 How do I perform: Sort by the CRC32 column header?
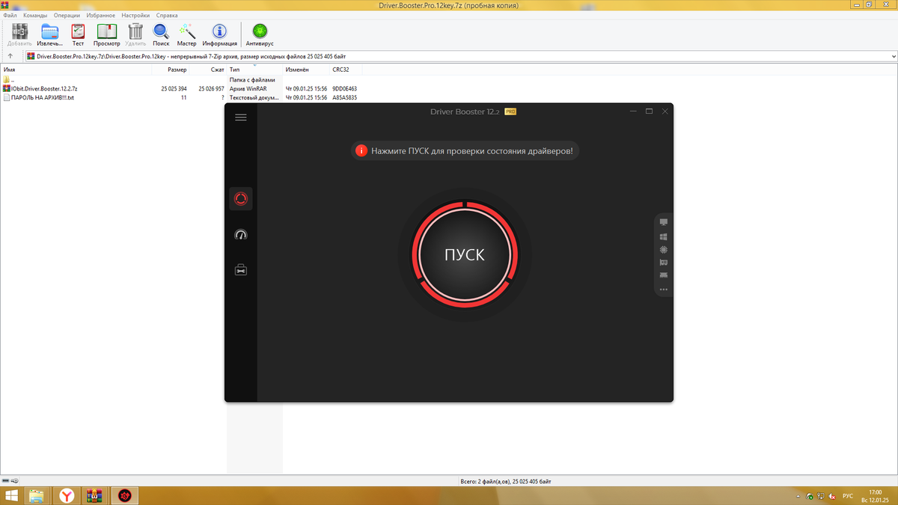[346, 70]
